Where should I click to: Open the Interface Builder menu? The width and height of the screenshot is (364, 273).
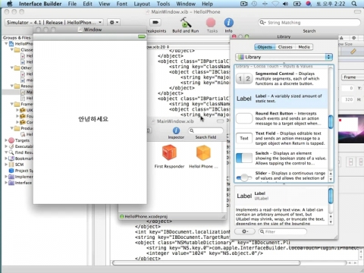click(x=40, y=4)
